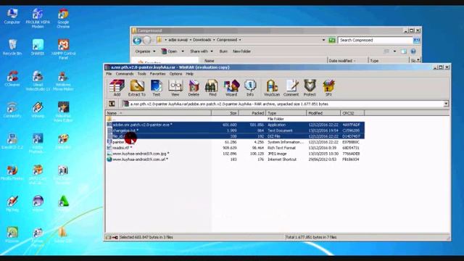Expand the arrow next to Open button
The image size is (464, 261).
point(183,51)
